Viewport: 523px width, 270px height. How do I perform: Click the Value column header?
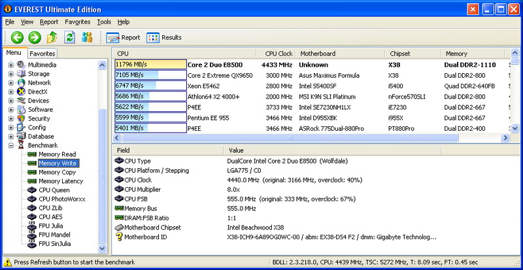(333, 150)
